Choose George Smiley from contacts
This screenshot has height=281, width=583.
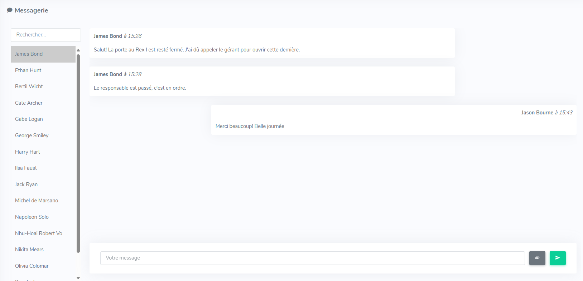tap(32, 135)
